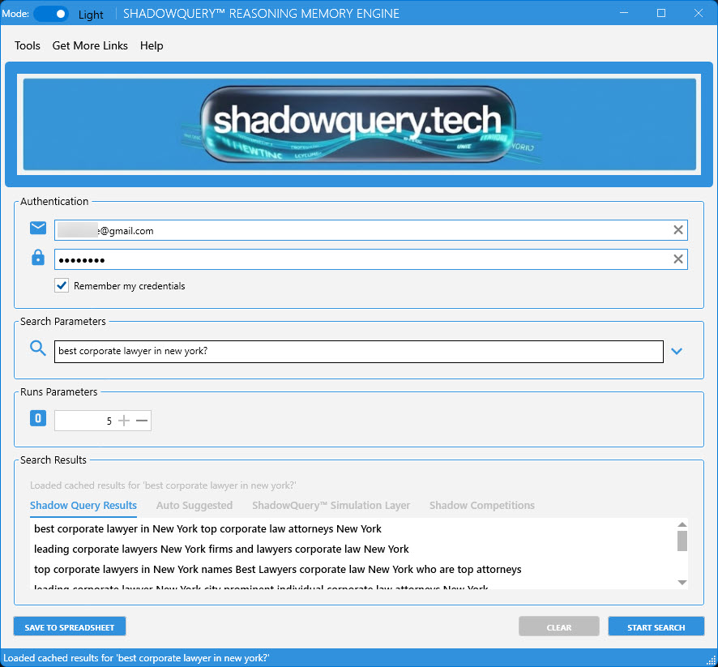Screen dimensions: 718x667
Task: Switch to the Auto Suggested tab
Action: click(194, 506)
